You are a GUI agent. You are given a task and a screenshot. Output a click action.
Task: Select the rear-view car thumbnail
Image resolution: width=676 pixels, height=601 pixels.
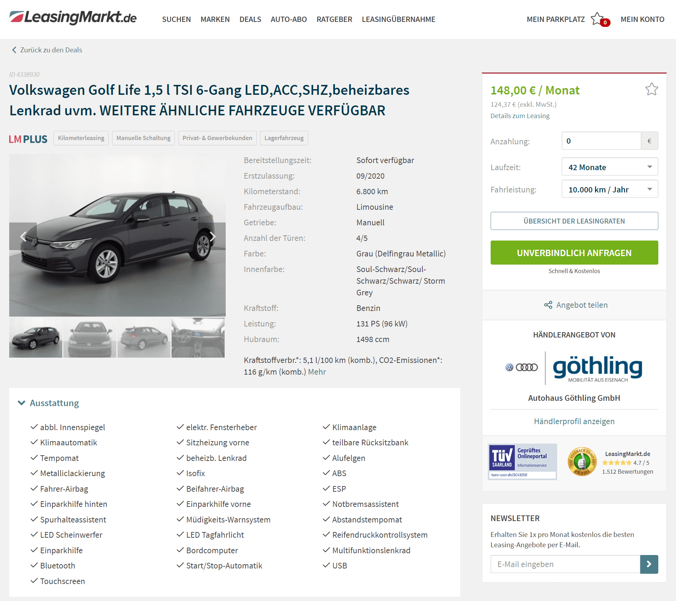point(144,337)
